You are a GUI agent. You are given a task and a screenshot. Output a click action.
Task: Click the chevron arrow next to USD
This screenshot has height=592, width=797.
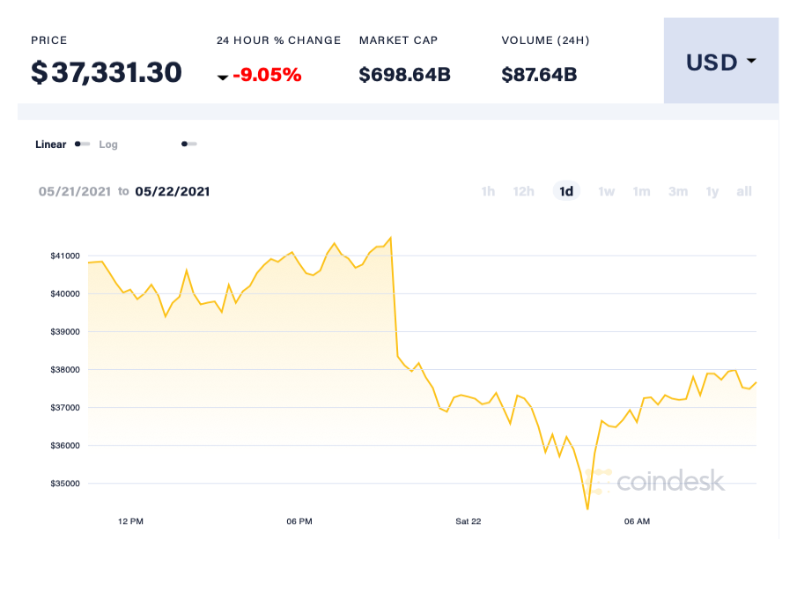point(751,62)
